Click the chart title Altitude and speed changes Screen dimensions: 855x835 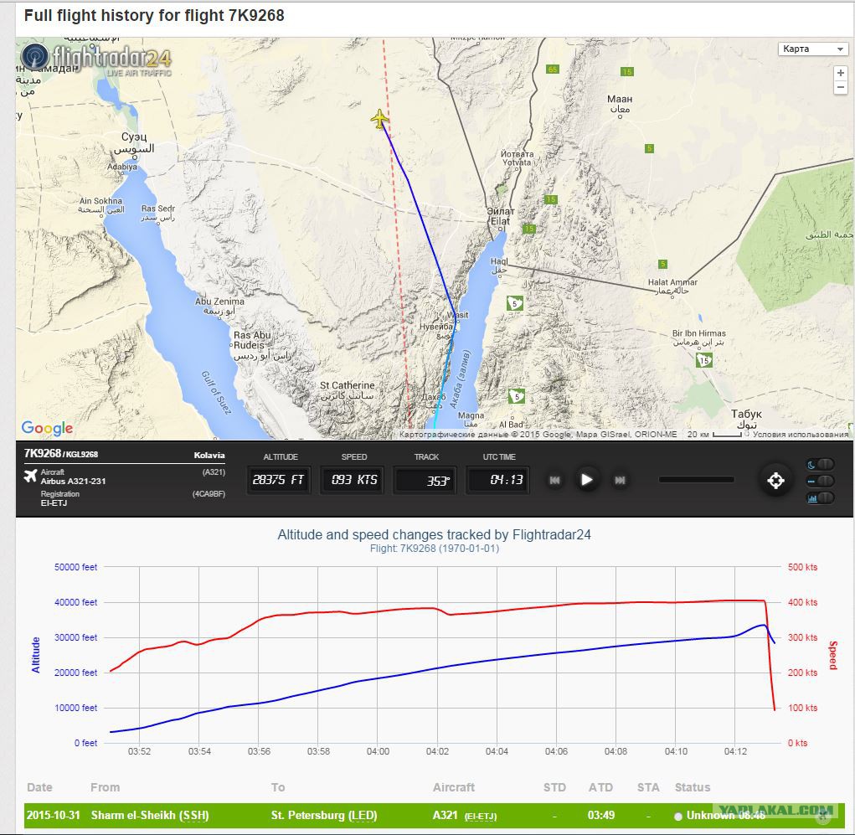[x=434, y=534]
